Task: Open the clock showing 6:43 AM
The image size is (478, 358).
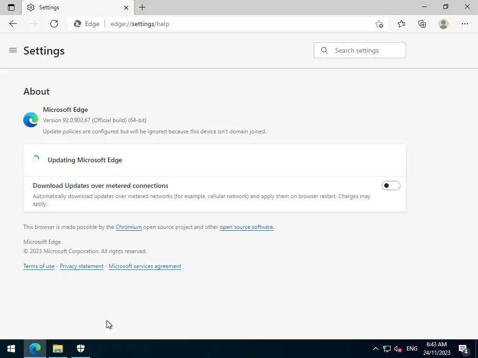Action: coord(436,349)
